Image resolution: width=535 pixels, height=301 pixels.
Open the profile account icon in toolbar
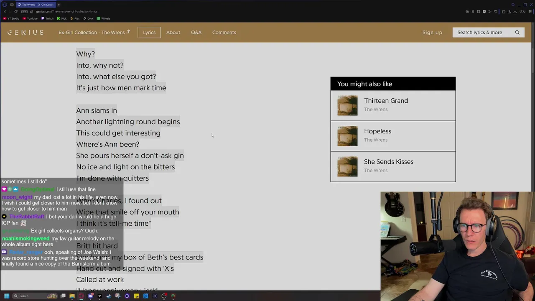click(x=509, y=11)
